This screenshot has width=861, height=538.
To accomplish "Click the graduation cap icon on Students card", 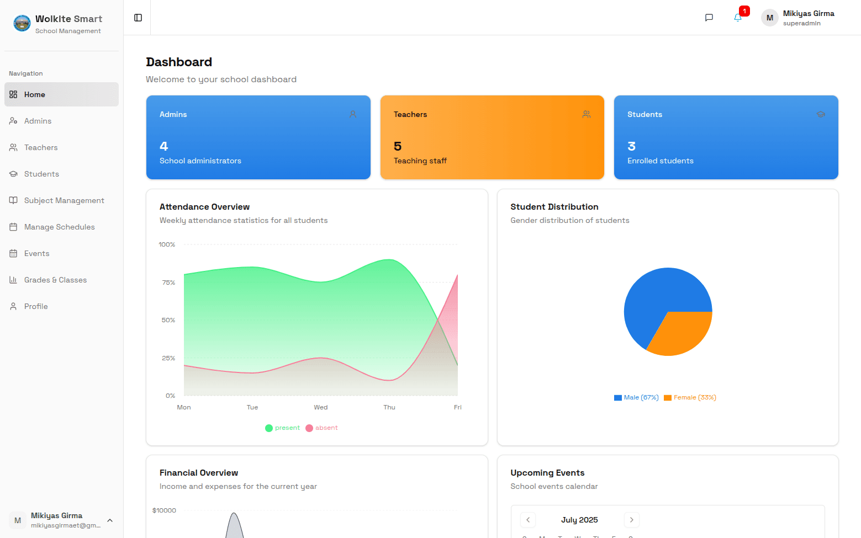I will pos(821,114).
